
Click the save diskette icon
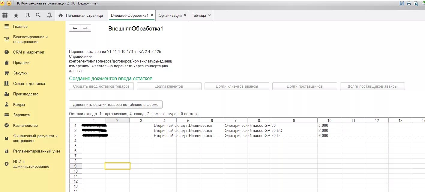(402, 3)
